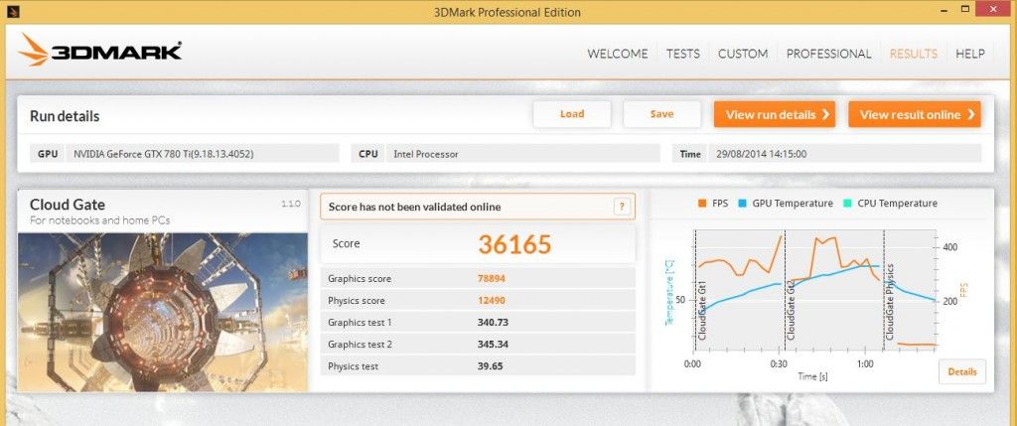1017x426 pixels.
Task: Click the Save button
Action: tap(662, 114)
